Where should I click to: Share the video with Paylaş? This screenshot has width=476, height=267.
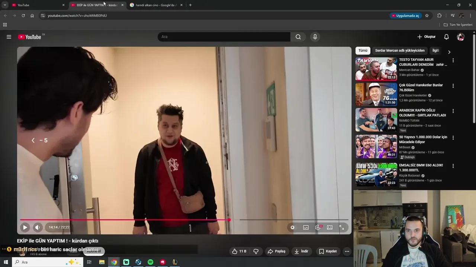pos(276,251)
